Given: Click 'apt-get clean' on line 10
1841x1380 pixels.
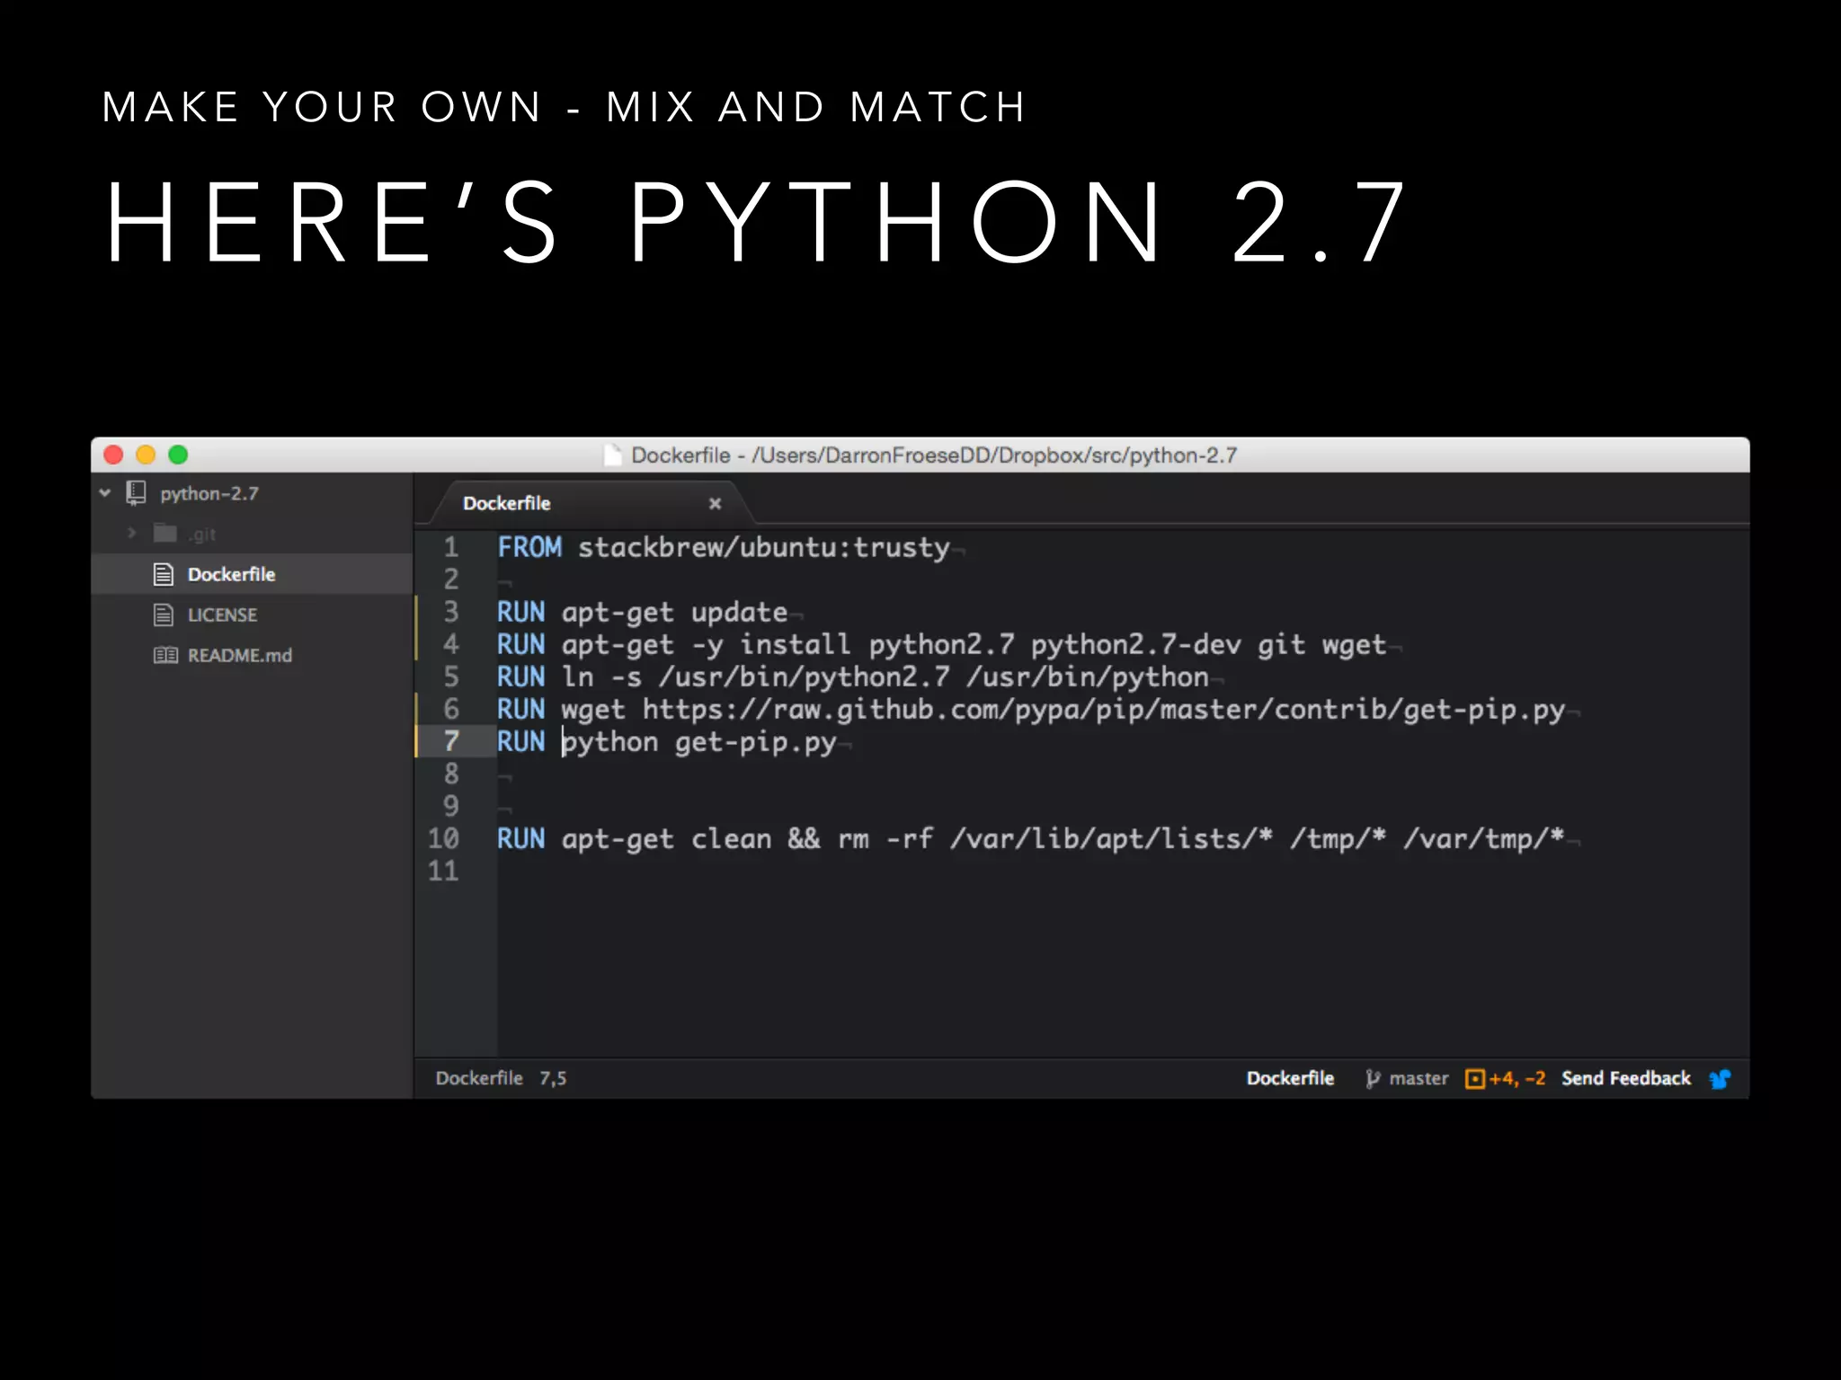Looking at the screenshot, I should [x=666, y=839].
